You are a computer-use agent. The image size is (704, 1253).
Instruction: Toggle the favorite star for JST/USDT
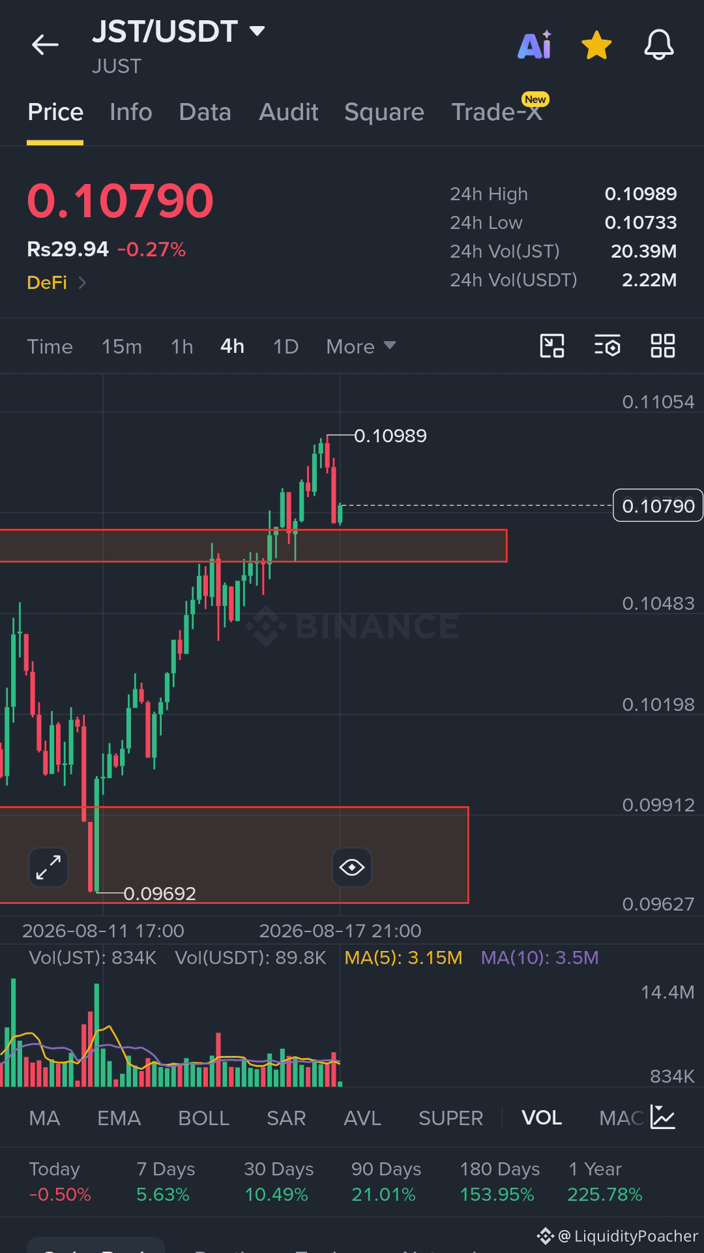click(x=596, y=46)
